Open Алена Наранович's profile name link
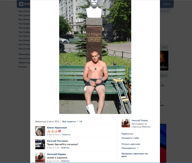The height and width of the screenshot is (163, 192). (x=57, y=128)
